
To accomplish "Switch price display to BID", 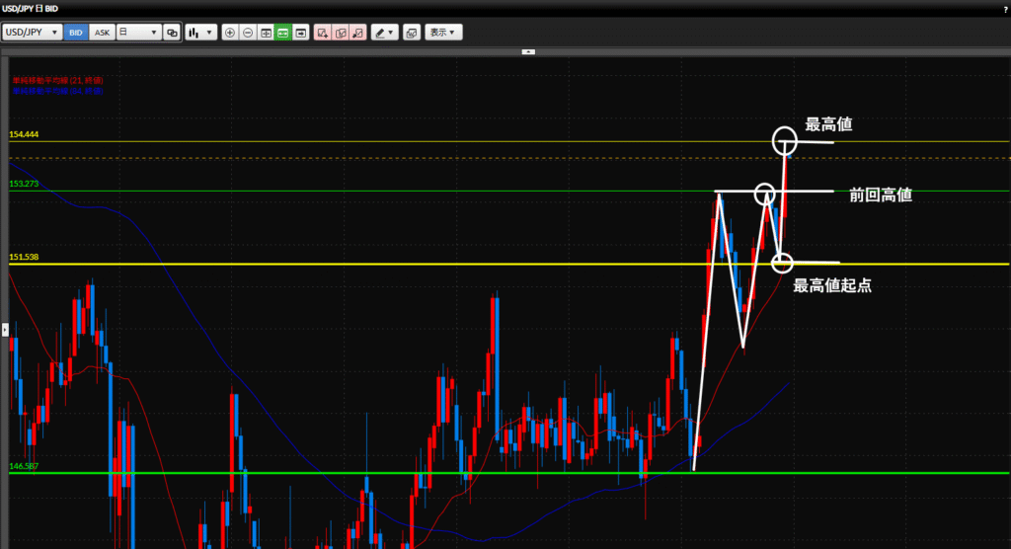I will (76, 33).
